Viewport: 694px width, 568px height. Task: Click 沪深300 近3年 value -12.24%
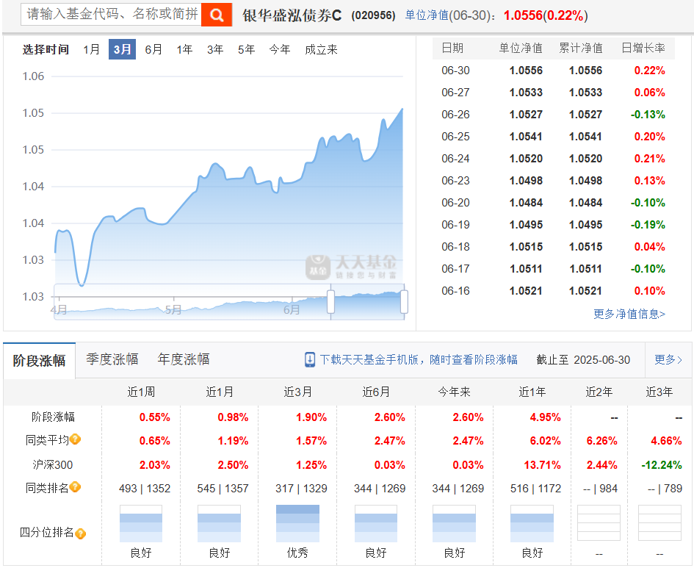[x=662, y=465]
